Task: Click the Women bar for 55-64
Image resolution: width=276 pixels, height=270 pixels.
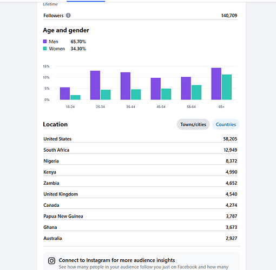Action: point(196,92)
